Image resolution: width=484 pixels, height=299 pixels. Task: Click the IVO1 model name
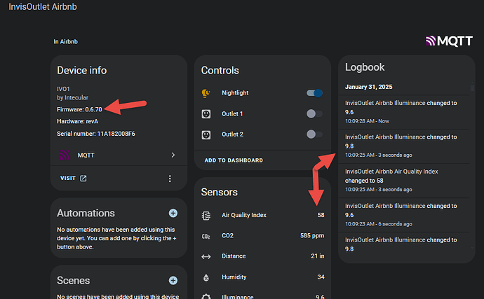(x=63, y=89)
